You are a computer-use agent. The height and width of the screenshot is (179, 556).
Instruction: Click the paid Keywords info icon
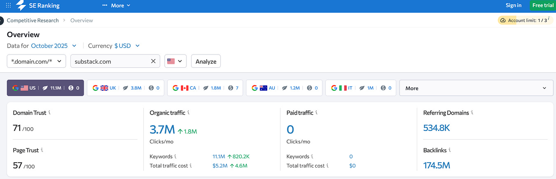(x=312, y=156)
